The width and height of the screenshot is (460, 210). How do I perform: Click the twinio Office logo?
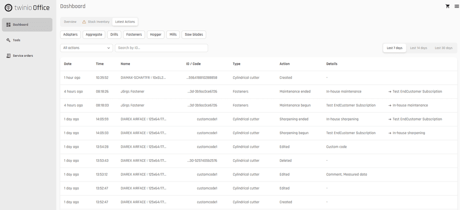[27, 8]
